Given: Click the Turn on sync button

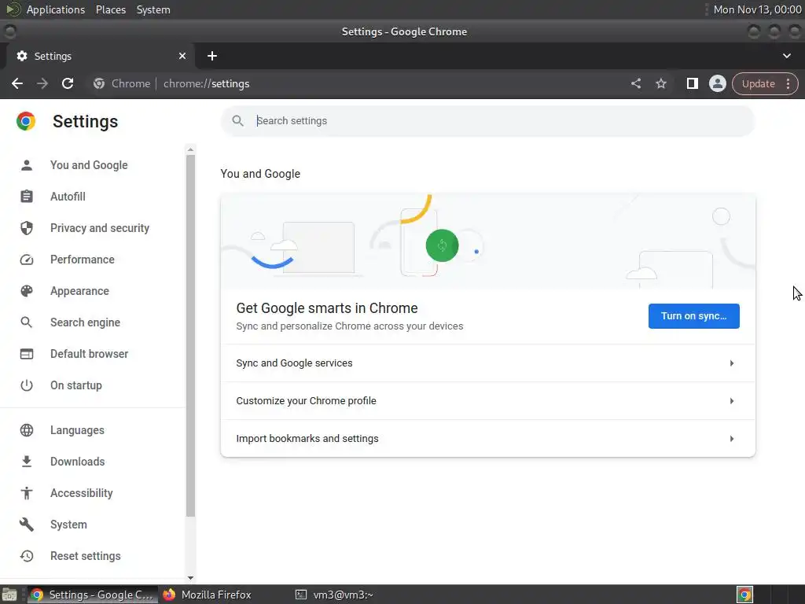Looking at the screenshot, I should [x=693, y=316].
